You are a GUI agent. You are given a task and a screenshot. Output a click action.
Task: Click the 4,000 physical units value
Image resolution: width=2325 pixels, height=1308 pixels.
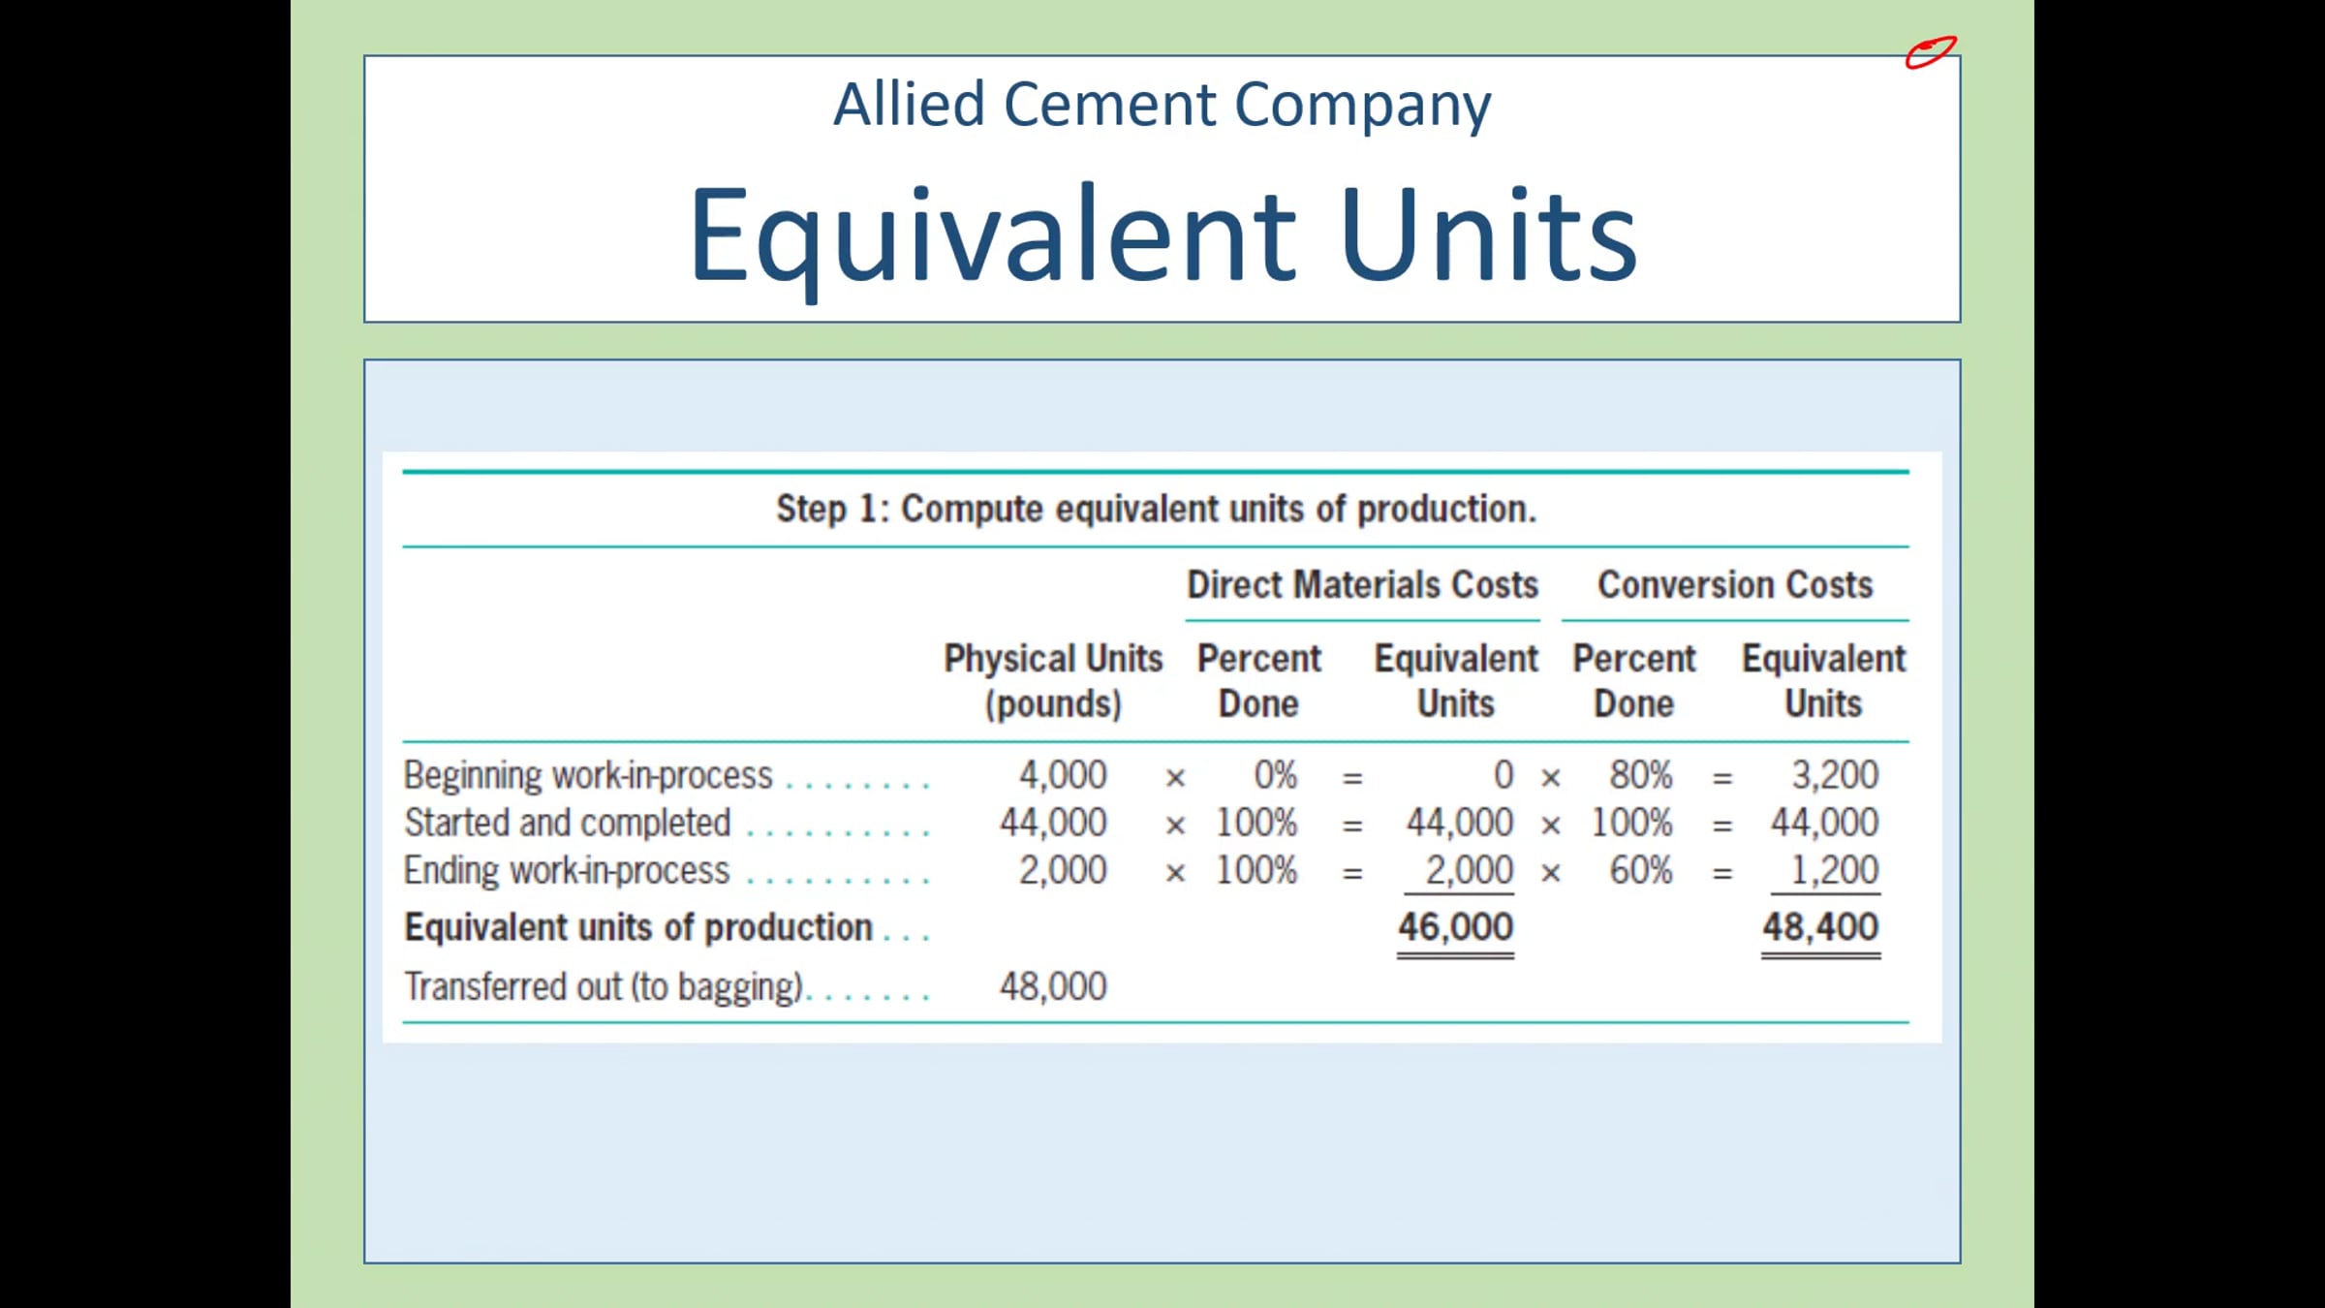tap(1062, 775)
